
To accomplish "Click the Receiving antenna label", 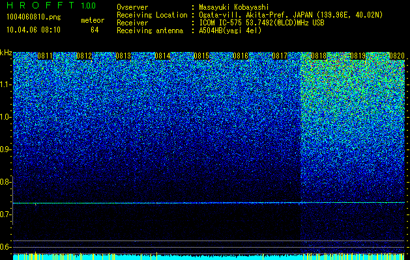I will (x=150, y=31).
